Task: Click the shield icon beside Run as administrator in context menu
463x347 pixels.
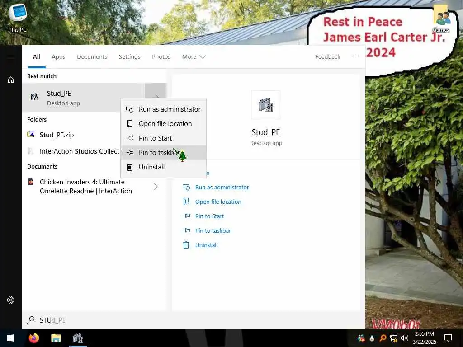Action: [130, 109]
